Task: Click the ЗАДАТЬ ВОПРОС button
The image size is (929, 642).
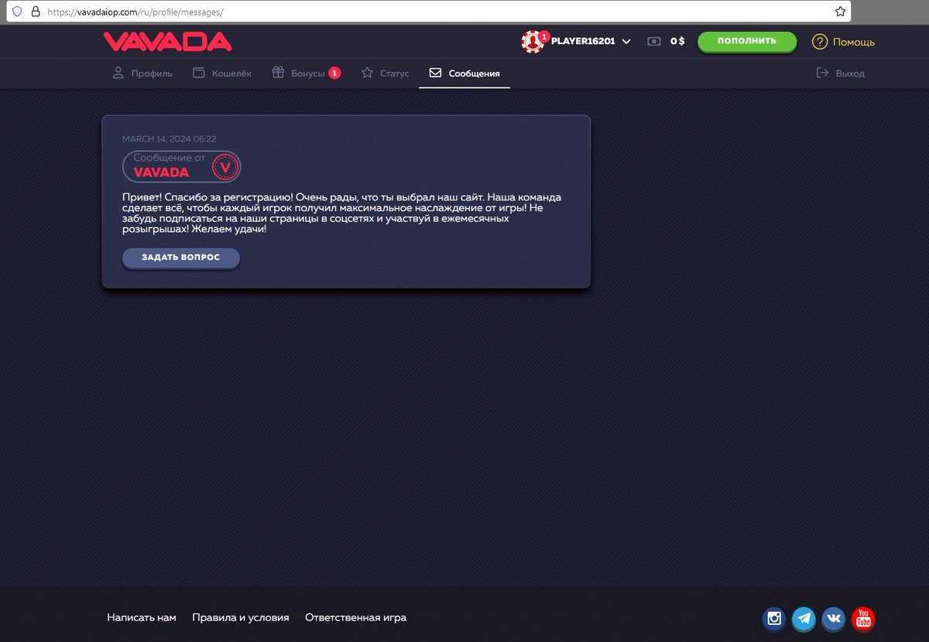Action: point(180,258)
